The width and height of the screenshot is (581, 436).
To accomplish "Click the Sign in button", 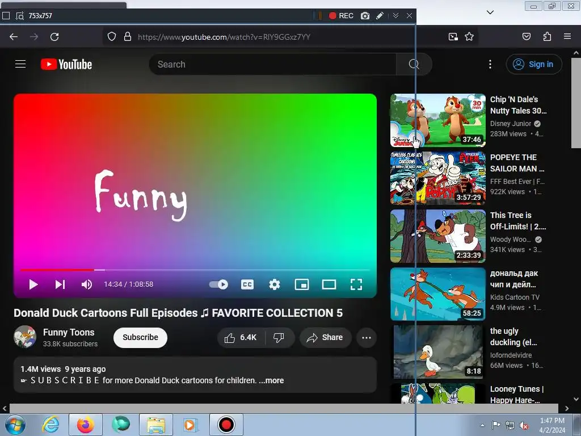I will coord(533,64).
